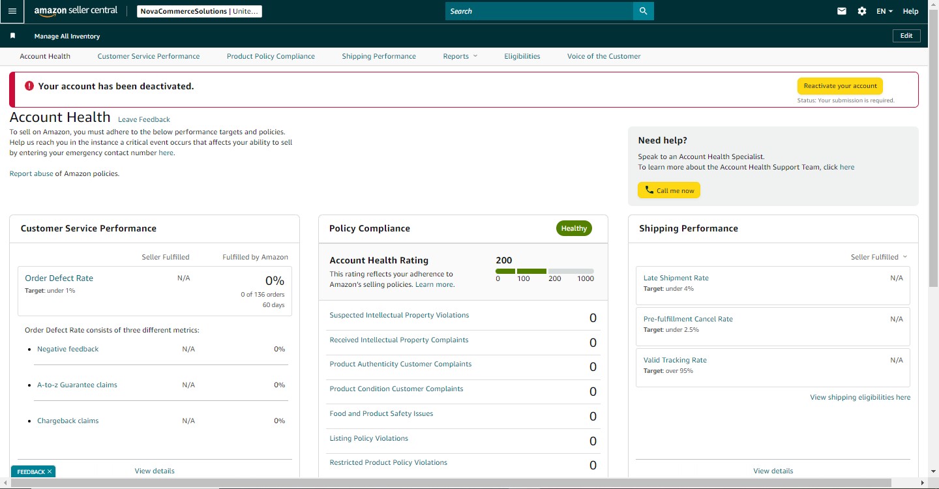This screenshot has height=489, width=939.
Task: Open Product Condition Customer Complaints
Action: 396,389
